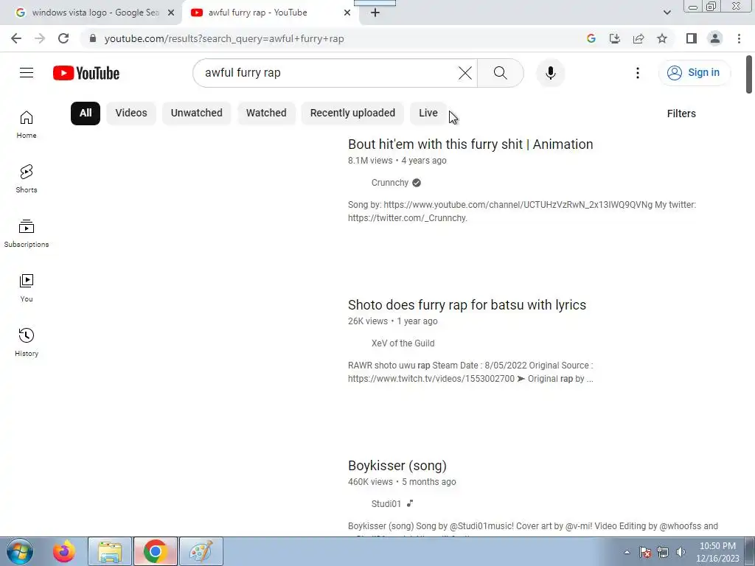This screenshot has height=566, width=755.
Task: Open the YouTube hamburger guide menu
Action: coord(27,73)
